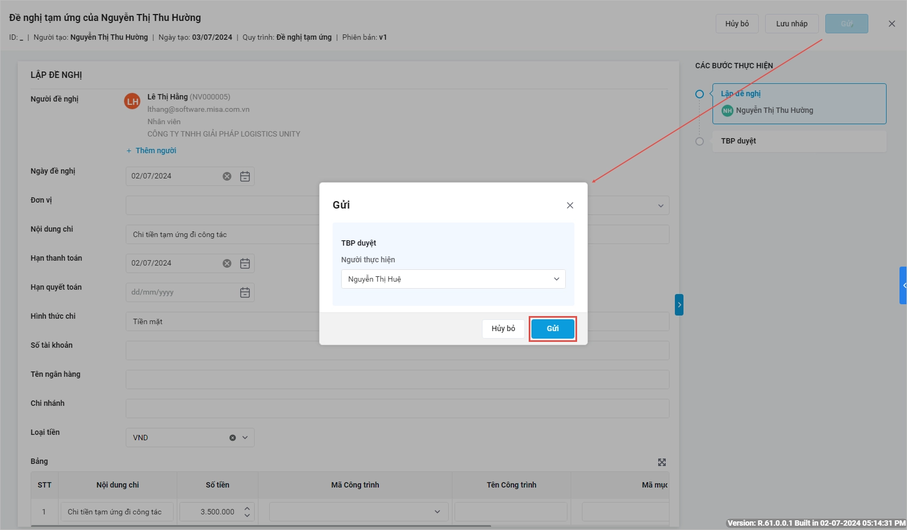Click the Tên Công trình column header

(512, 485)
